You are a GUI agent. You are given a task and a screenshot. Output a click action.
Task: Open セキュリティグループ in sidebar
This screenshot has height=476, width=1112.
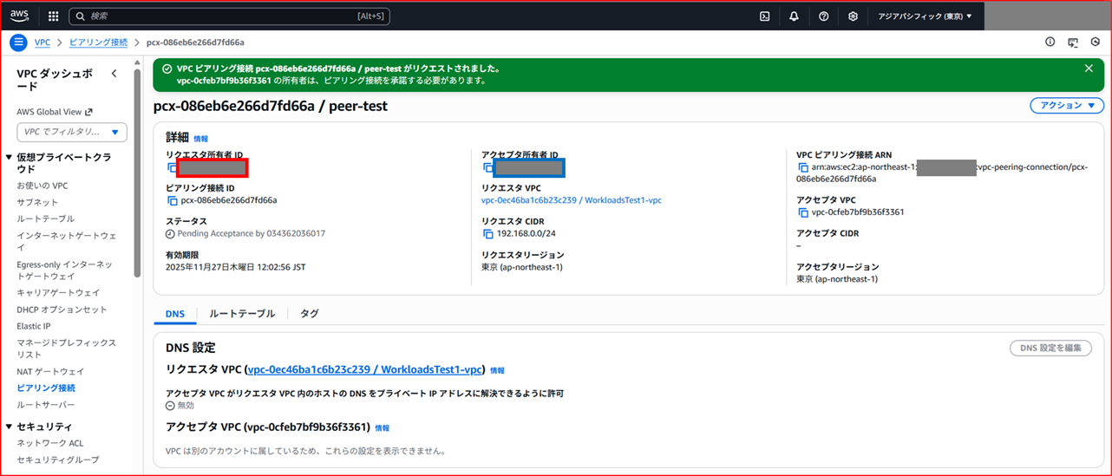pyautogui.click(x=58, y=460)
